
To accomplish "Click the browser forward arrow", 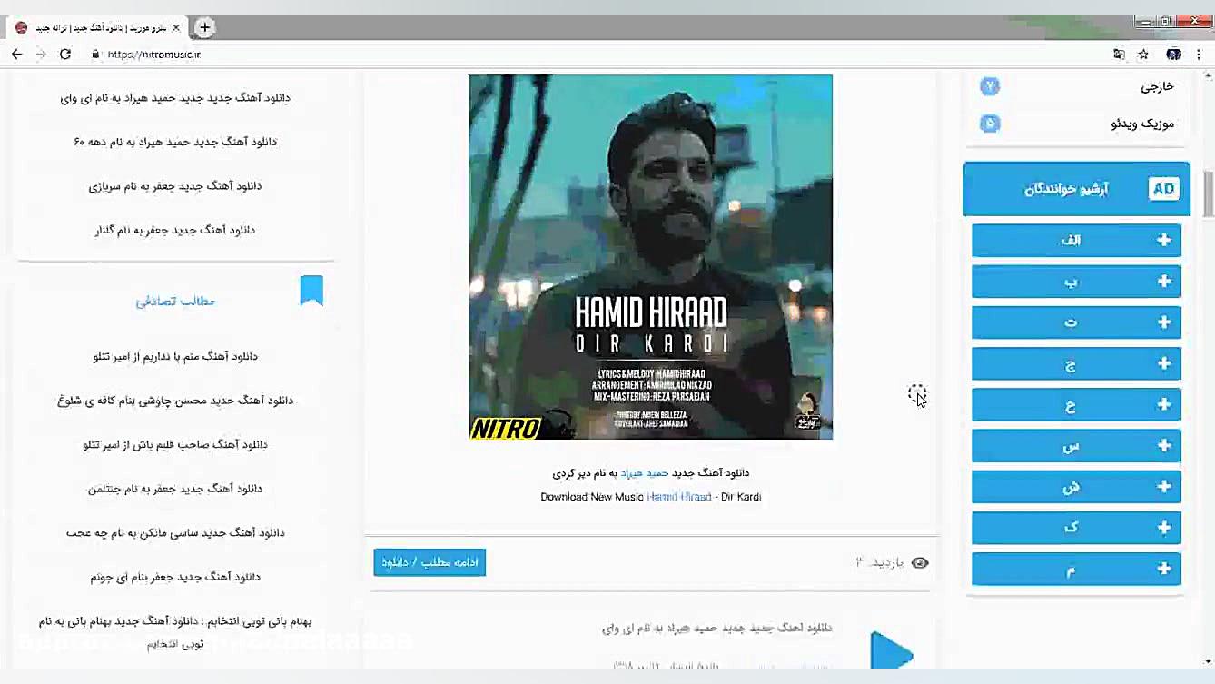I will (x=41, y=55).
